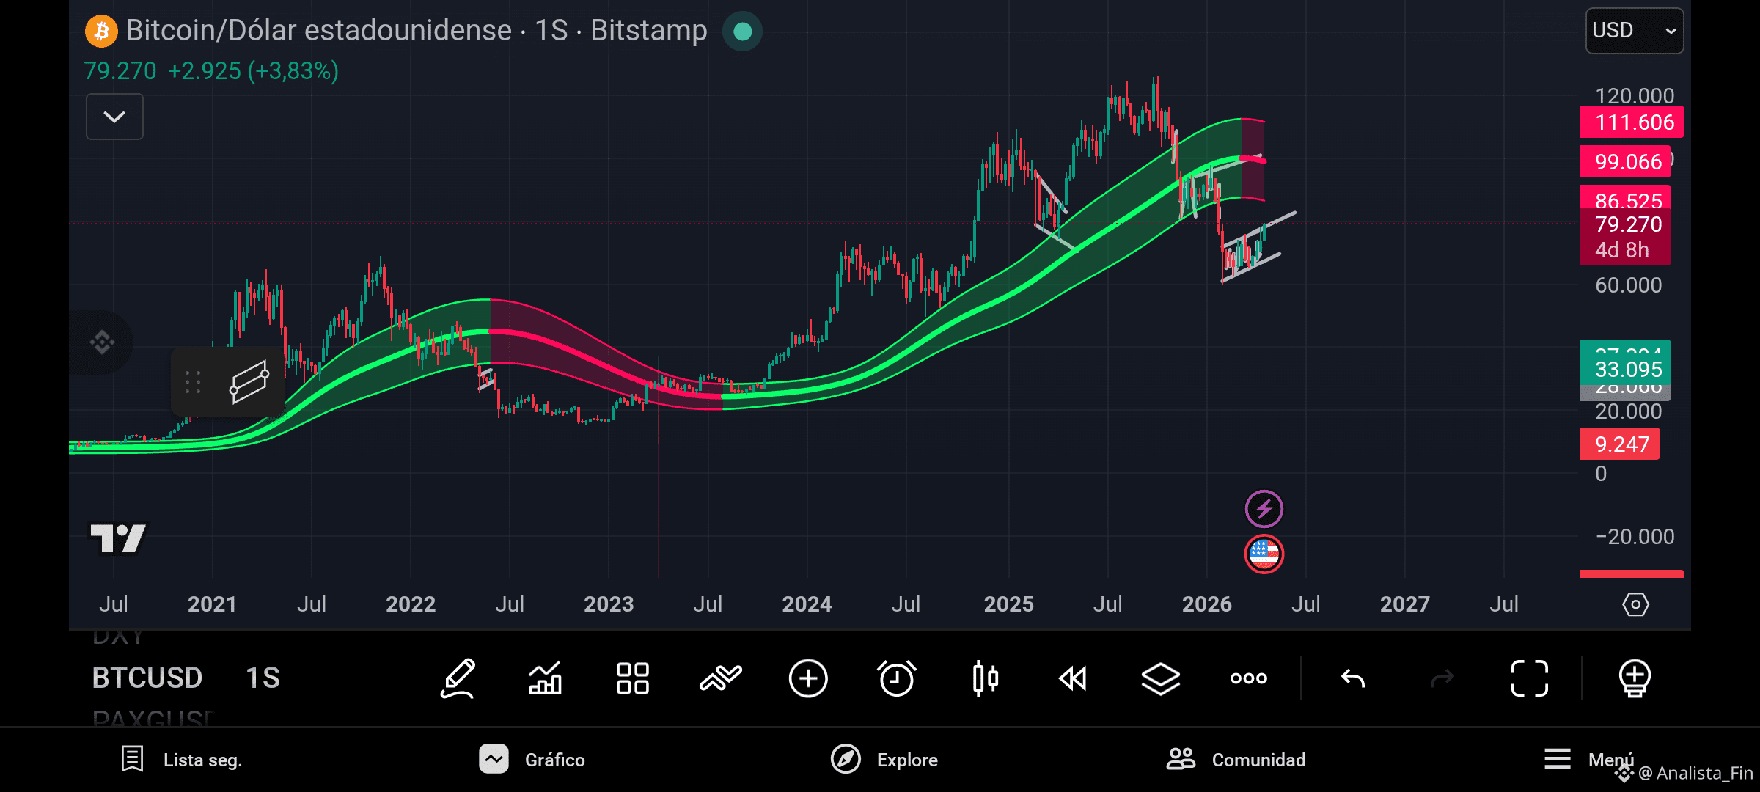
Task: Undo the last action arrow
Action: pyautogui.click(x=1353, y=678)
